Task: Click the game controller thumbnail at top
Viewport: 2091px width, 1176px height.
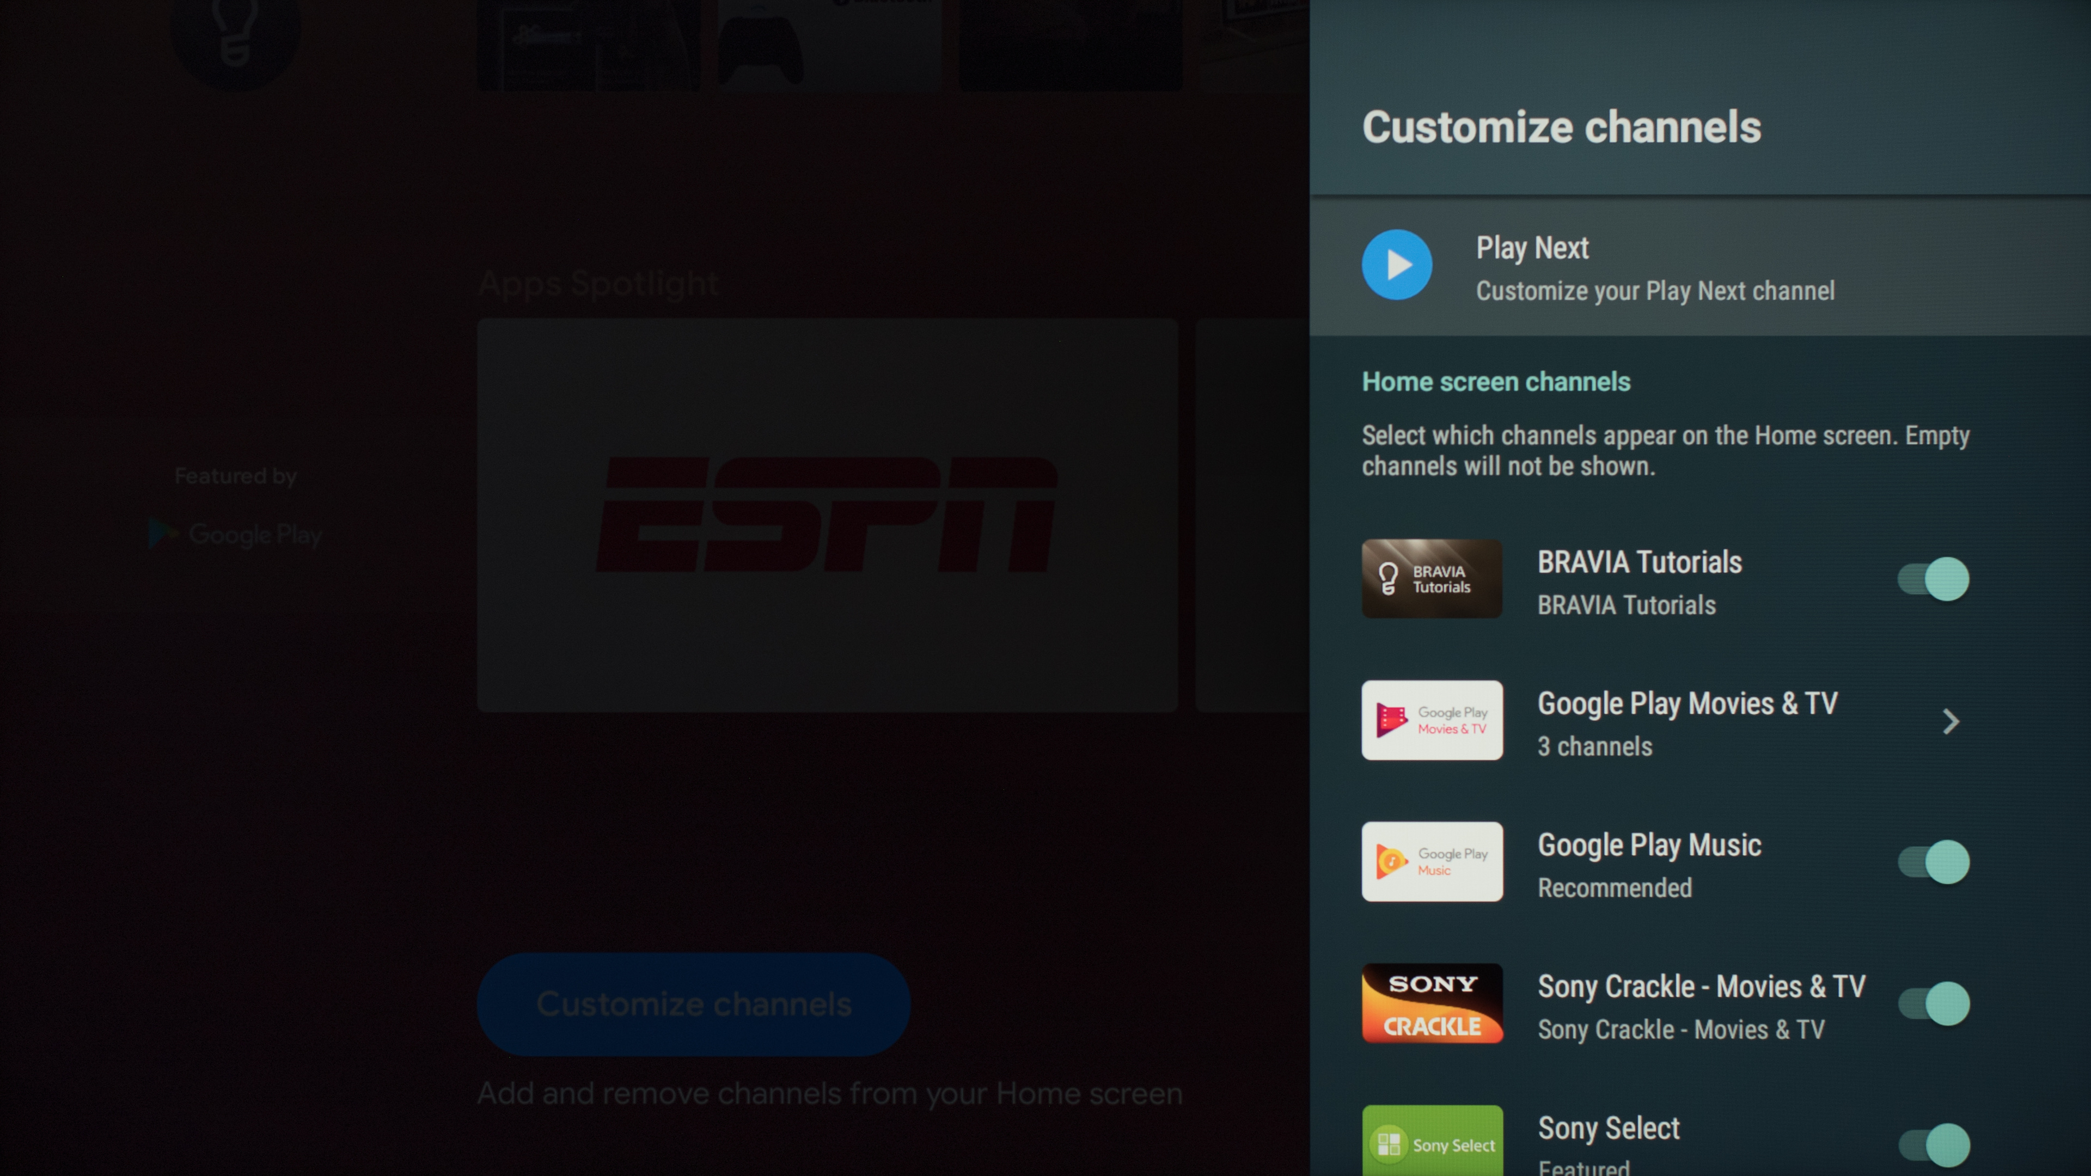Action: [828, 45]
